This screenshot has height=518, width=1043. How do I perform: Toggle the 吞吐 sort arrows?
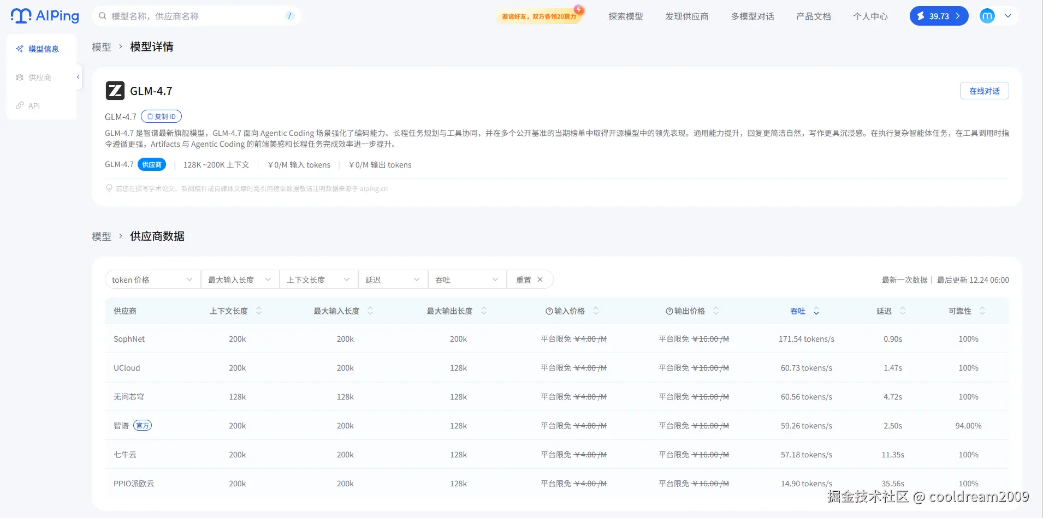point(816,311)
